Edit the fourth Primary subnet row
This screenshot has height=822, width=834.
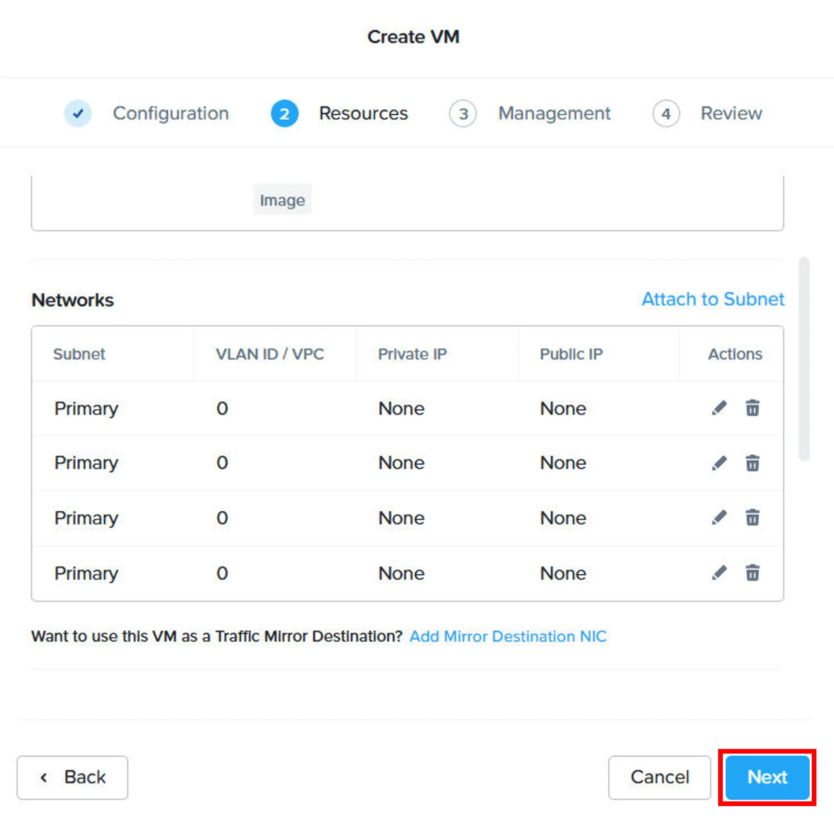click(719, 573)
